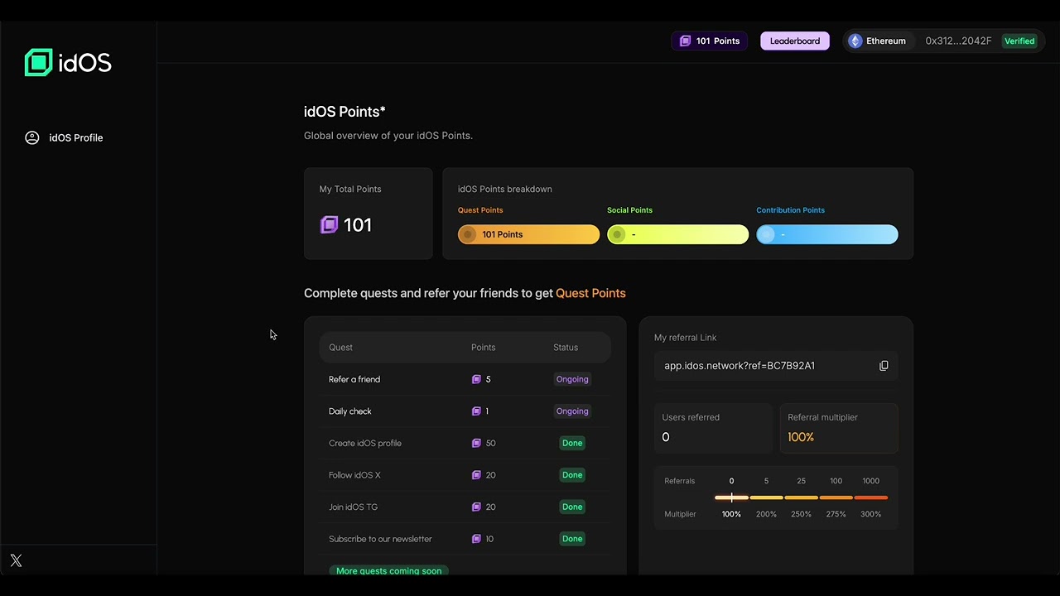1060x596 pixels.
Task: Click the Quest column header
Action: (x=340, y=348)
